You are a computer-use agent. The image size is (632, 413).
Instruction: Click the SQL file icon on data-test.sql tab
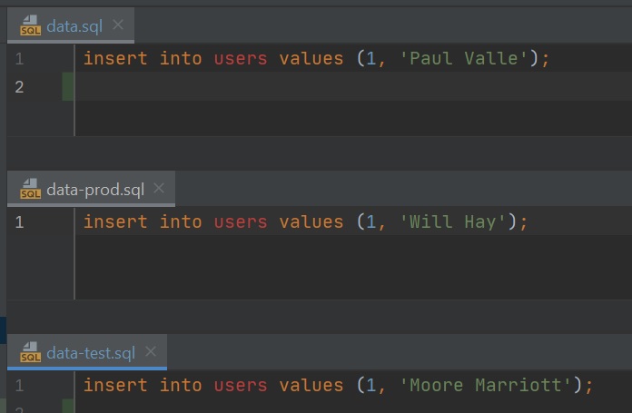coord(30,352)
